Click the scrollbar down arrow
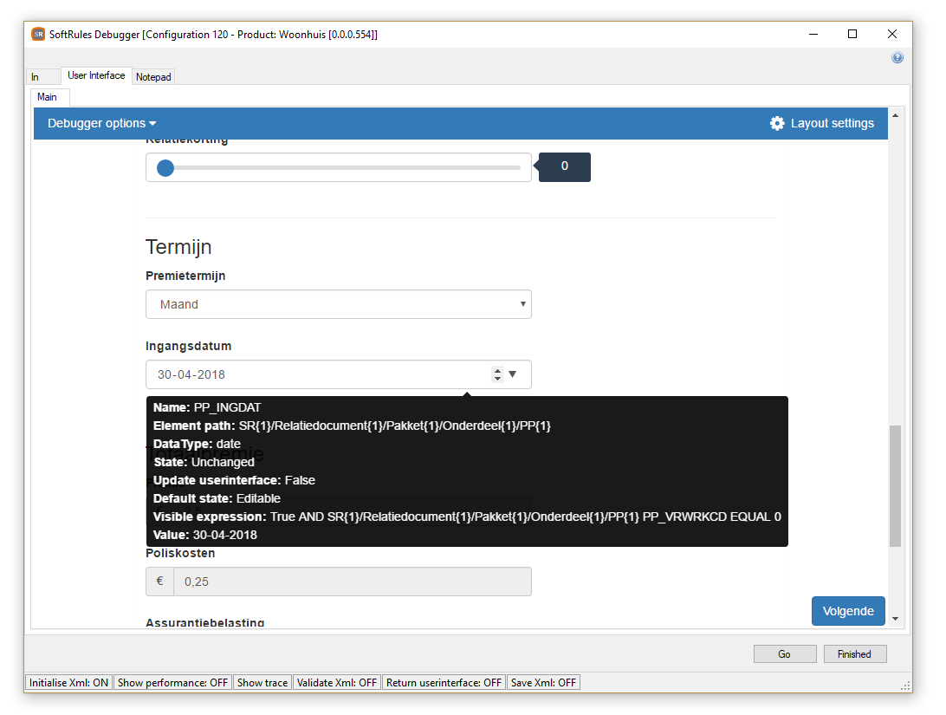The height and width of the screenshot is (715, 946). 896,619
